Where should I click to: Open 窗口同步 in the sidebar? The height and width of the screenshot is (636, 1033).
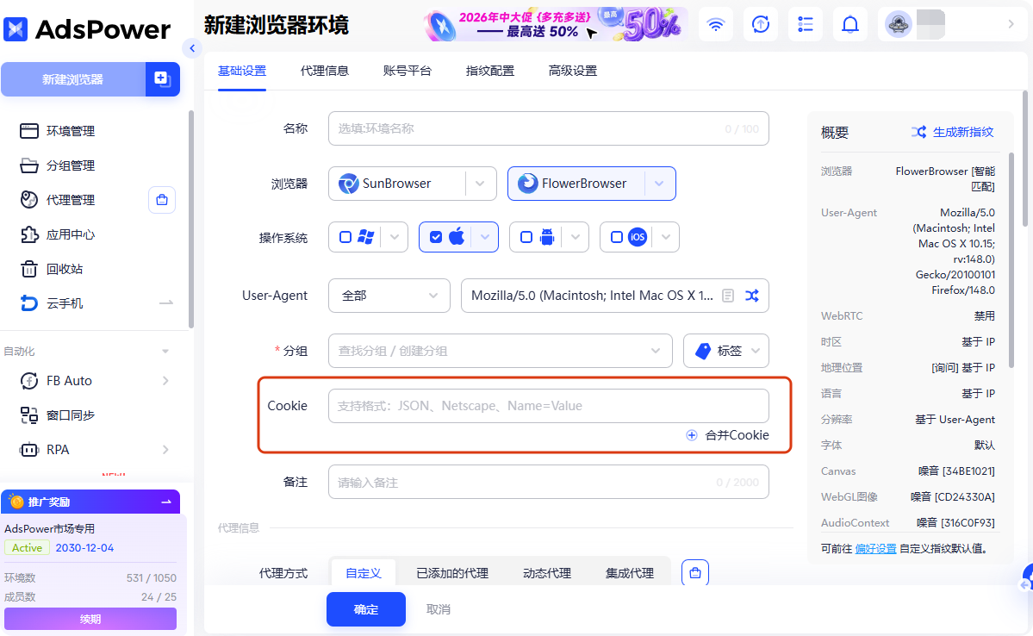71,415
